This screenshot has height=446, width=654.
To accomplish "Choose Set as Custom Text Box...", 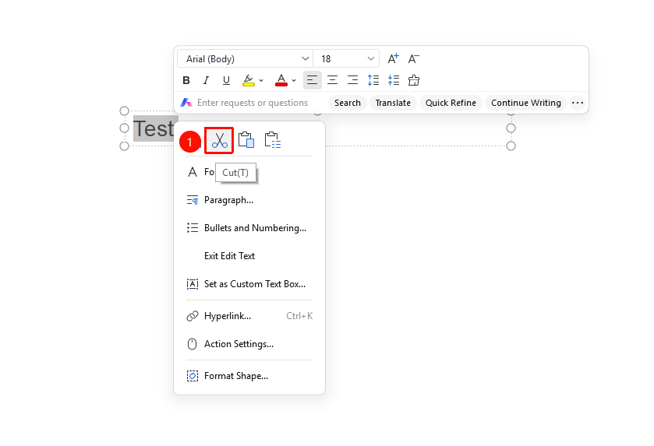I will pos(249,284).
